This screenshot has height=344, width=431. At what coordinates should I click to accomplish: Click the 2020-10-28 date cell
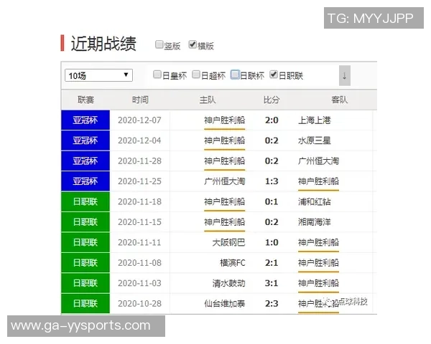139,303
